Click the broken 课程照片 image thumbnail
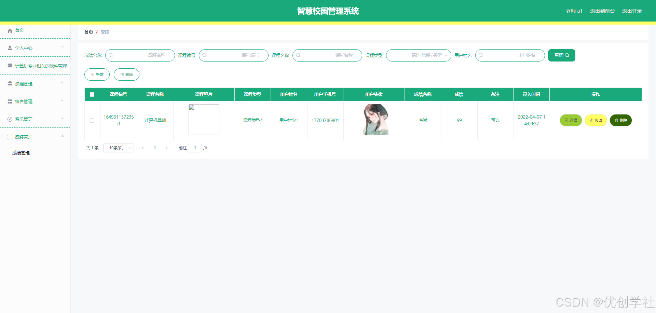 (x=204, y=120)
